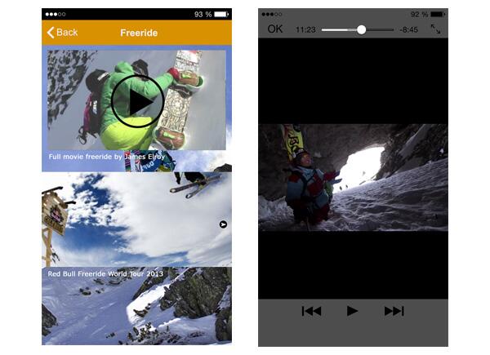Tap the remaining time -8:45 label
This screenshot has height=355, width=490.
pos(408,29)
